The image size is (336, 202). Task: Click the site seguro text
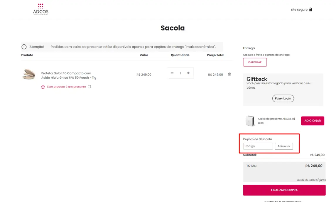299,10
